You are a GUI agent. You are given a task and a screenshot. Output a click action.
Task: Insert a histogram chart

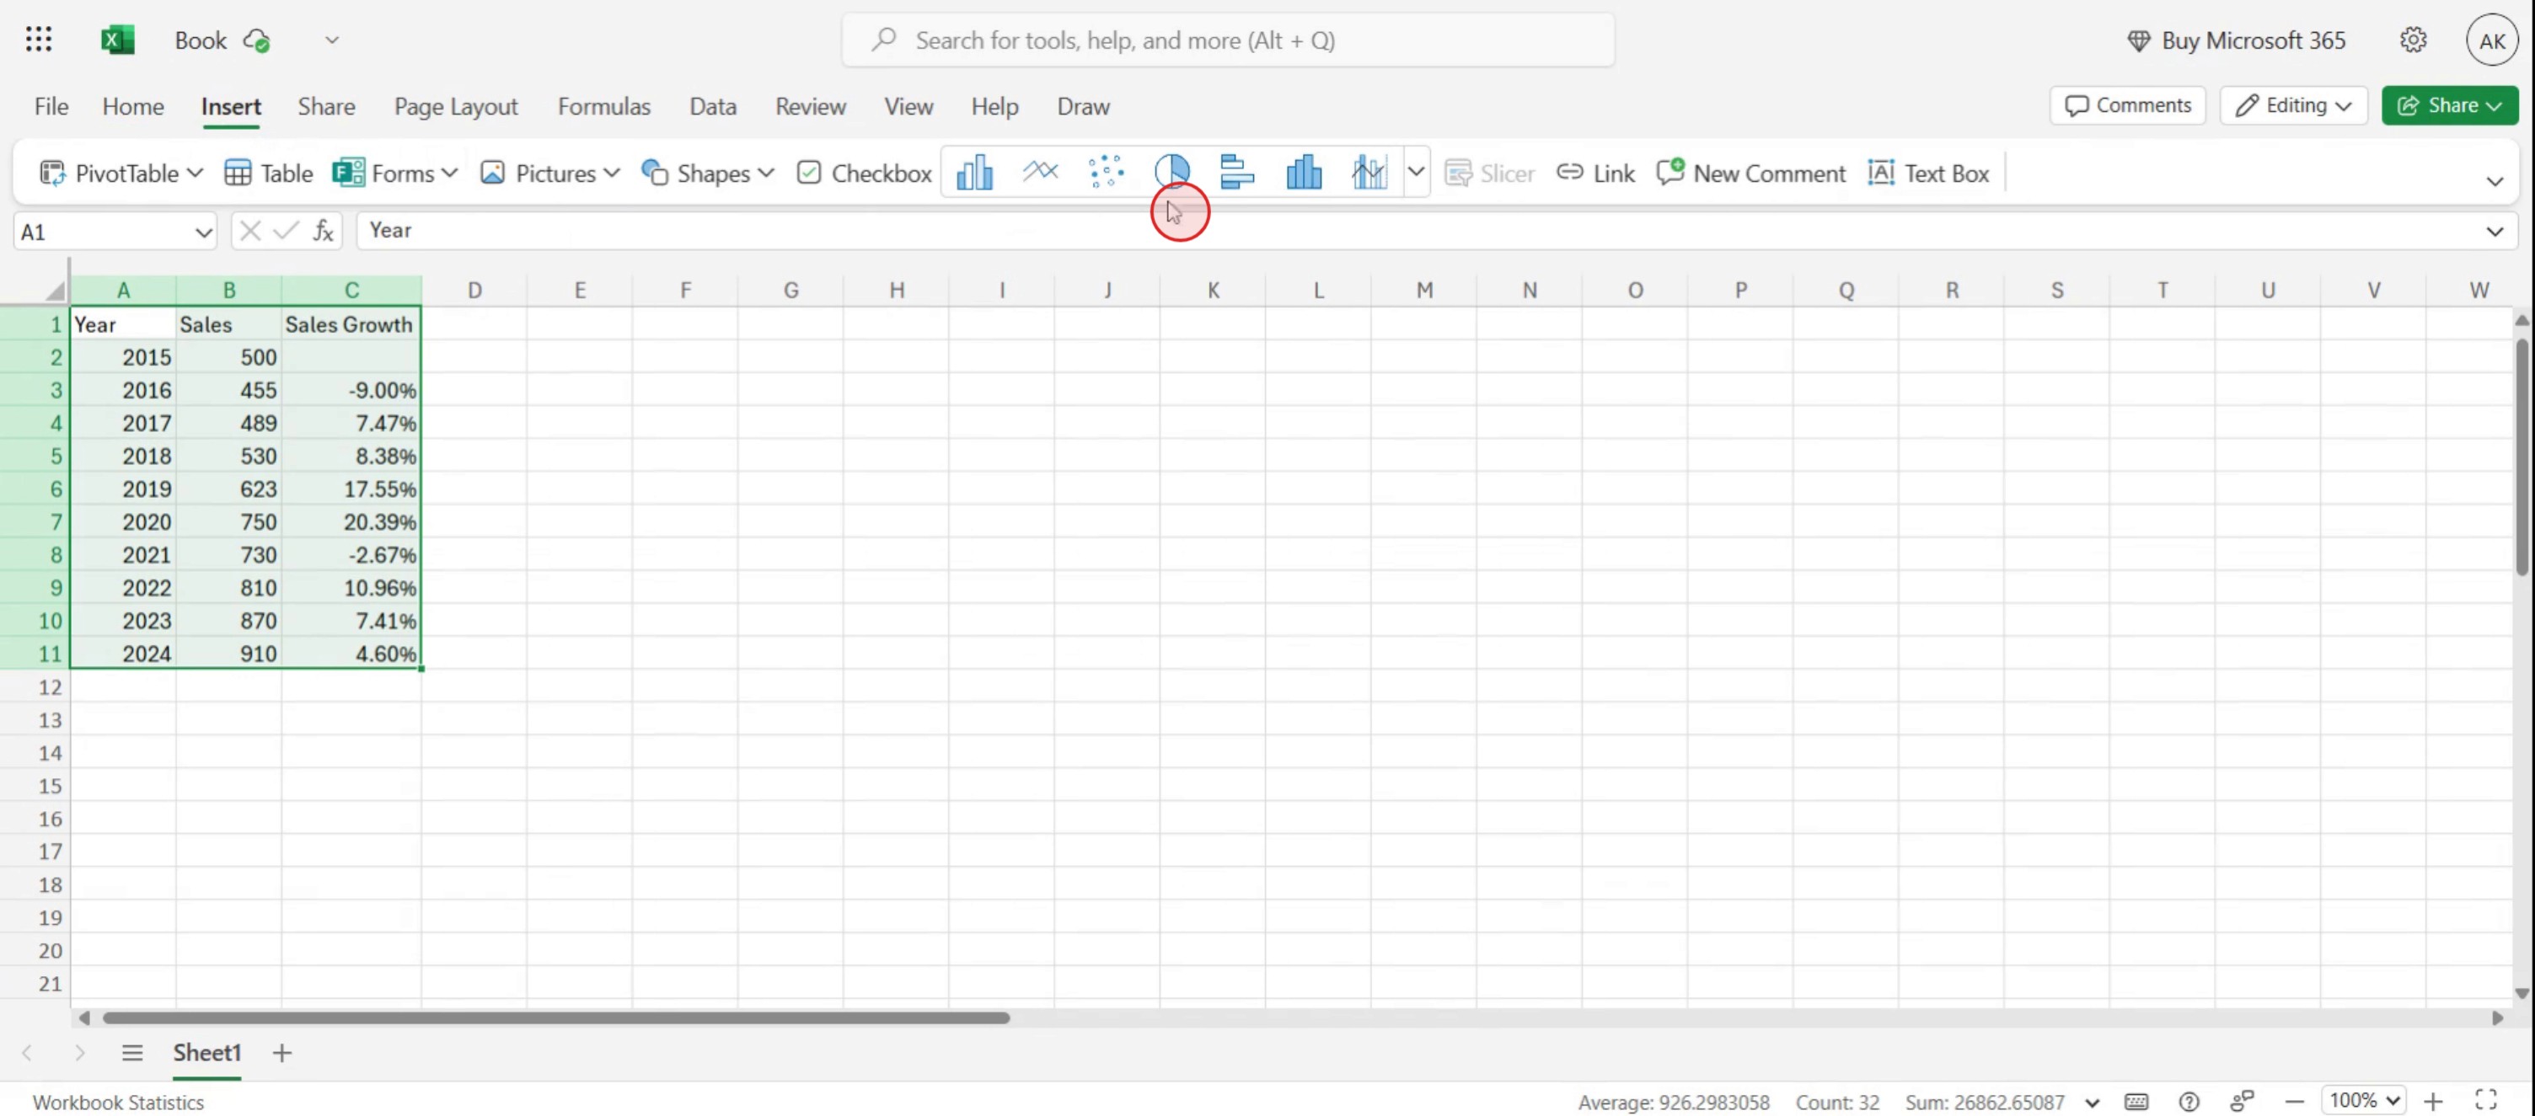click(x=1304, y=173)
